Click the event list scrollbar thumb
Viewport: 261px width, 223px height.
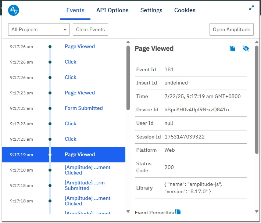pyautogui.click(x=128, y=78)
